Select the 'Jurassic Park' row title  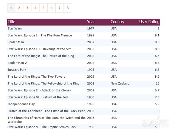point(17,70)
